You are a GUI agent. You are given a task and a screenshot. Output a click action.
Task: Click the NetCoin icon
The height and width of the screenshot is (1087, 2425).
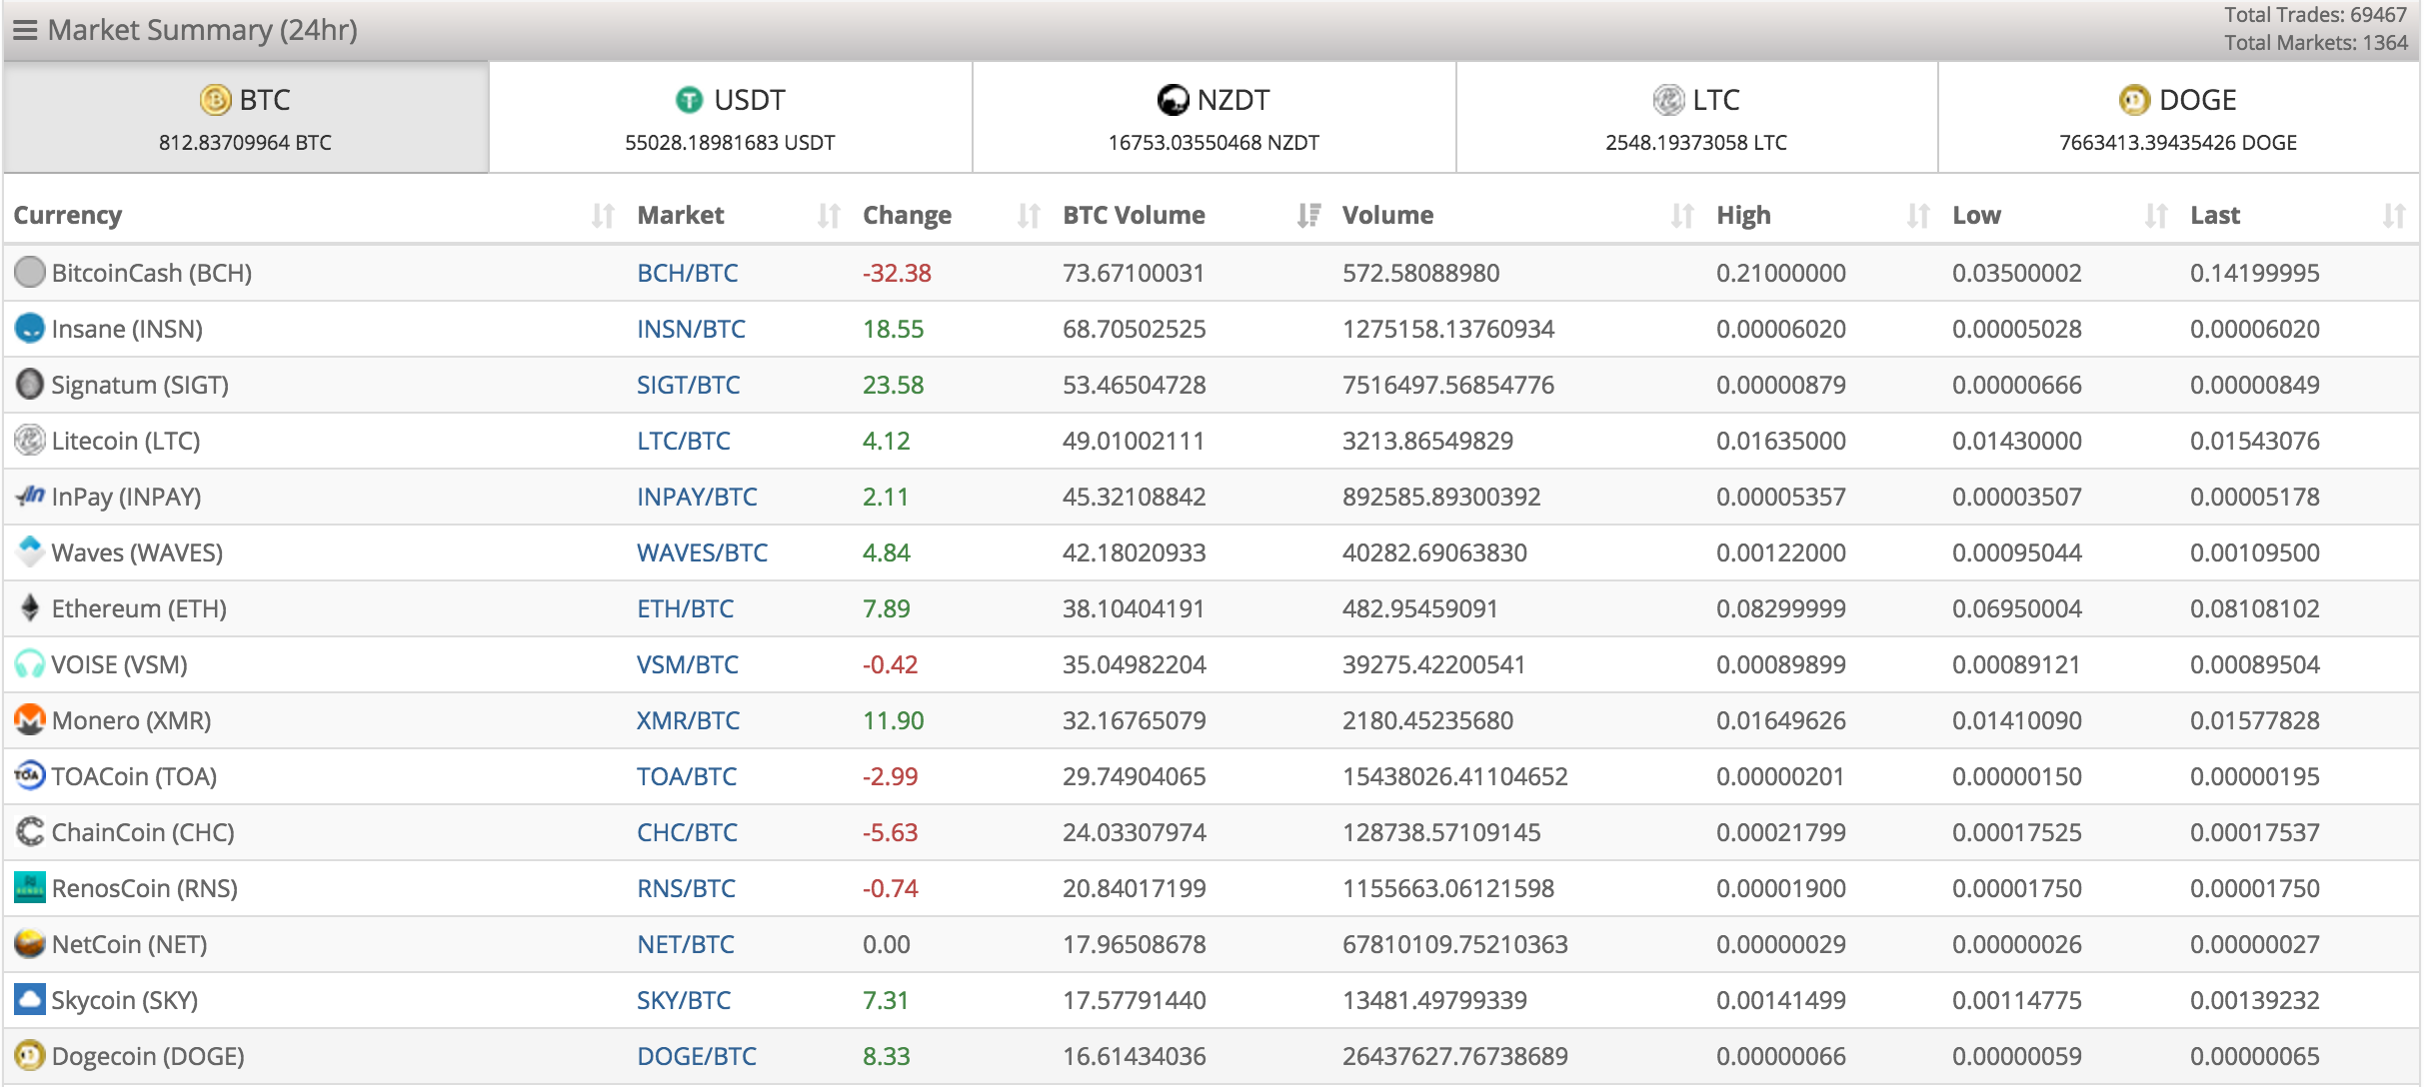[30, 943]
